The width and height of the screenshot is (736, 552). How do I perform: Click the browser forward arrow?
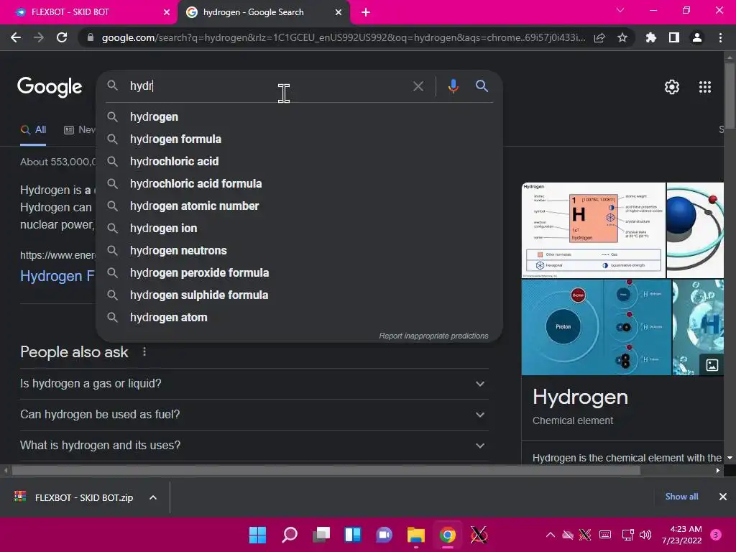(x=39, y=37)
